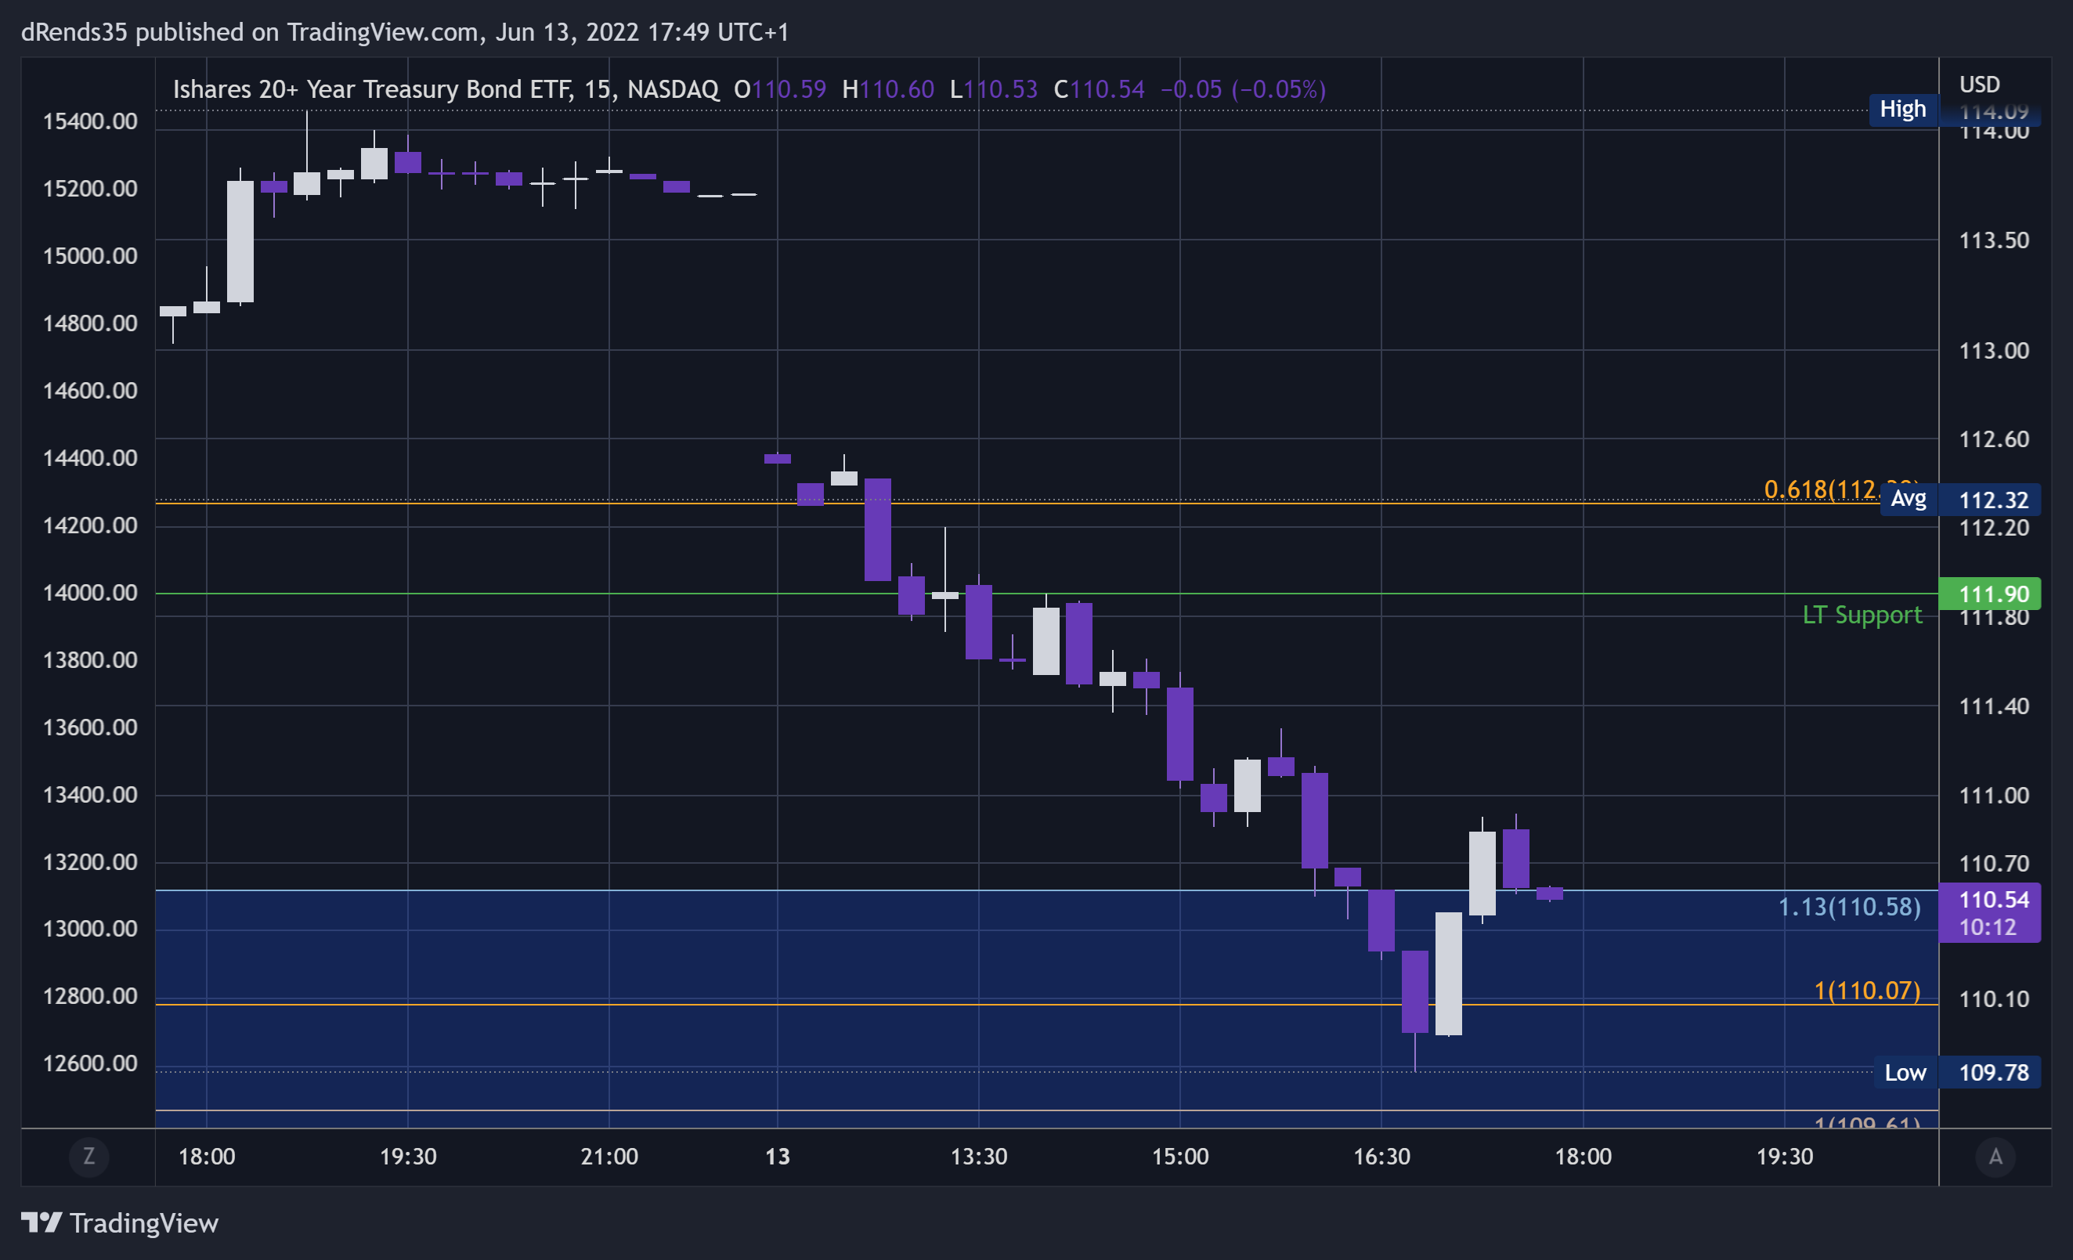This screenshot has height=1260, width=2073.
Task: Click the Z timezone button
Action: 88,1157
